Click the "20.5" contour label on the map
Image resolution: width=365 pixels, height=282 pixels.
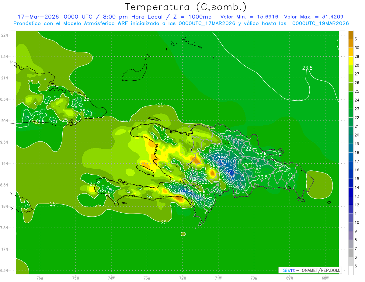(223, 155)
